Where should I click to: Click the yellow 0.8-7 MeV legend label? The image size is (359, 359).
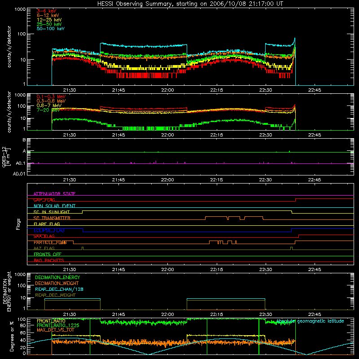pyautogui.click(x=49, y=105)
